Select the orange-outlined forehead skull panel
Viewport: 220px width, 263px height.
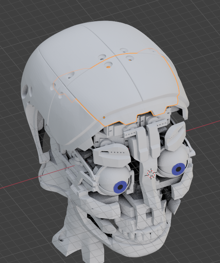(139, 87)
